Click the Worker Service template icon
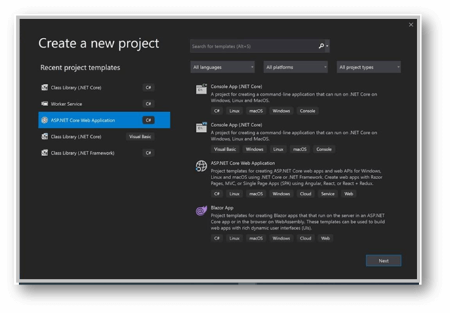Screen dimensions: 450x313 tap(45, 103)
